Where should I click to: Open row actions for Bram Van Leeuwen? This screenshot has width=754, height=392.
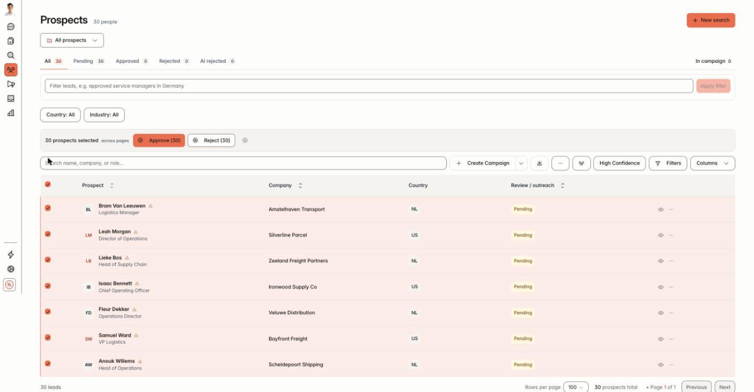tap(671, 209)
